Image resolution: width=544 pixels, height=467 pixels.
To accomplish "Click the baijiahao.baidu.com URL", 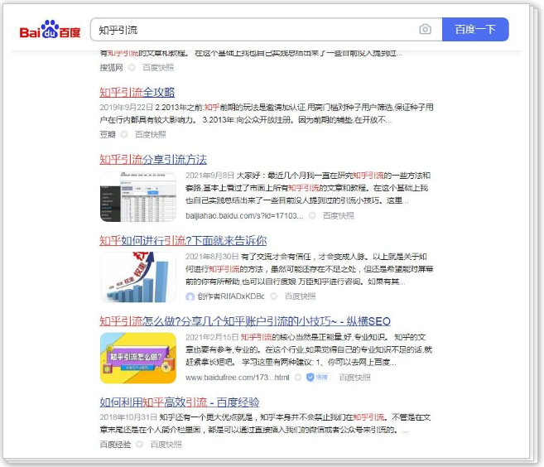I will [x=244, y=215].
